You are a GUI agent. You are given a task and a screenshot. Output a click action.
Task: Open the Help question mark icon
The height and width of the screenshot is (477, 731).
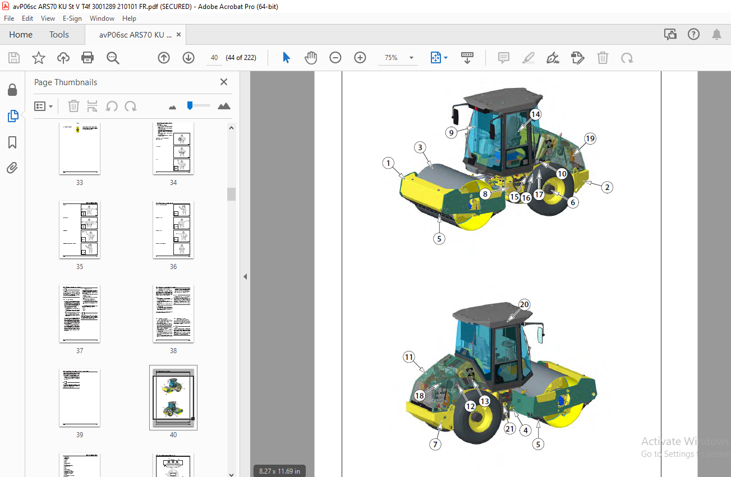click(693, 34)
